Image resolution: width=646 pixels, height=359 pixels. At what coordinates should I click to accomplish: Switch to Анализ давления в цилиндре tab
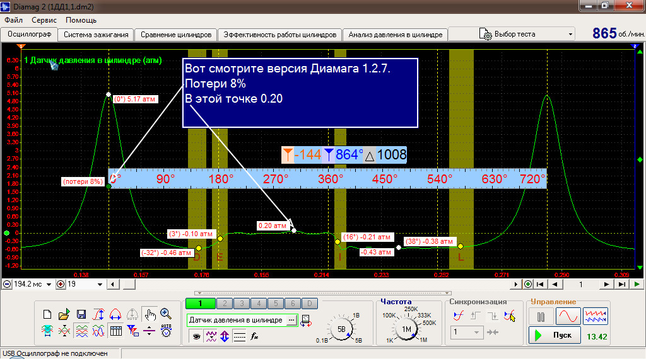click(395, 35)
